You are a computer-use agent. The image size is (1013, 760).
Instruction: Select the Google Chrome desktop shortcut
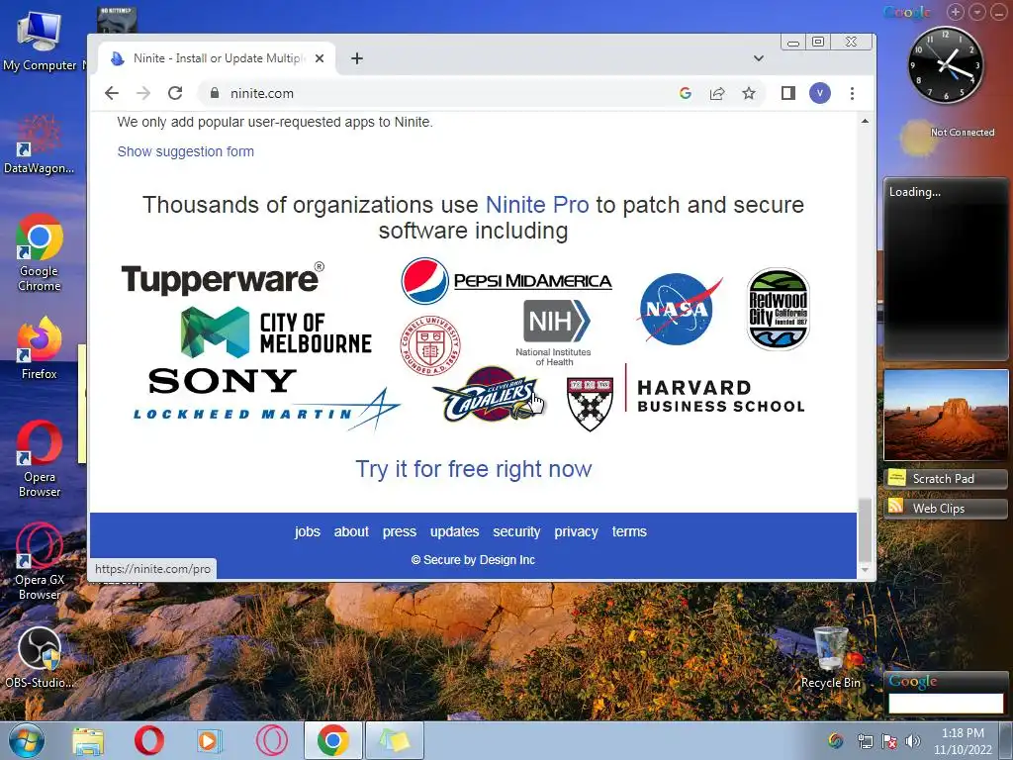(39, 253)
